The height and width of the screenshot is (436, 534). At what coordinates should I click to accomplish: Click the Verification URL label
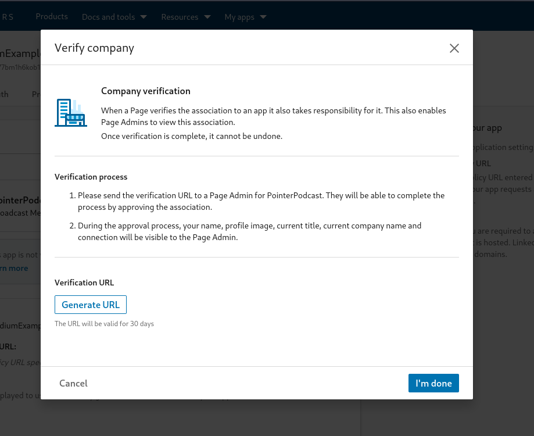click(x=84, y=283)
